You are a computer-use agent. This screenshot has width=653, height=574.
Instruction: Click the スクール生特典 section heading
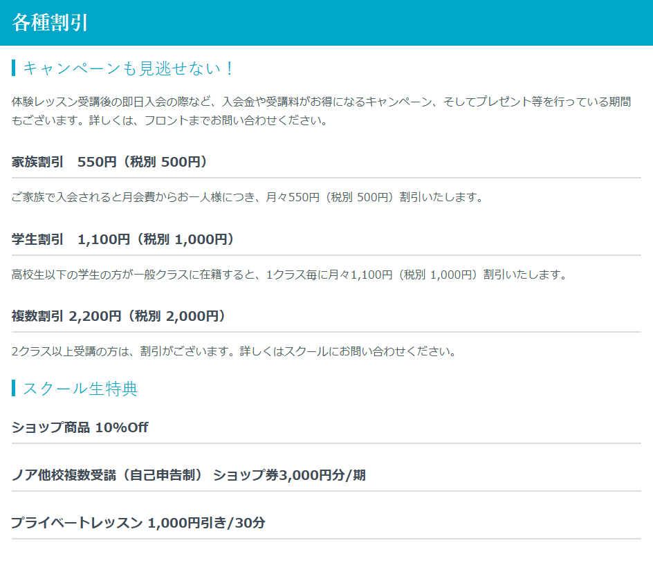pyautogui.click(x=80, y=389)
